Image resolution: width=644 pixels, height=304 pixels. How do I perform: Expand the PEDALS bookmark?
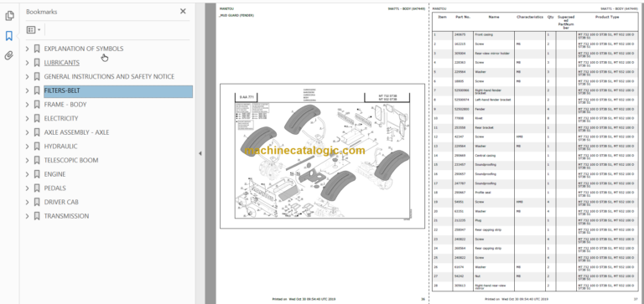coord(27,188)
